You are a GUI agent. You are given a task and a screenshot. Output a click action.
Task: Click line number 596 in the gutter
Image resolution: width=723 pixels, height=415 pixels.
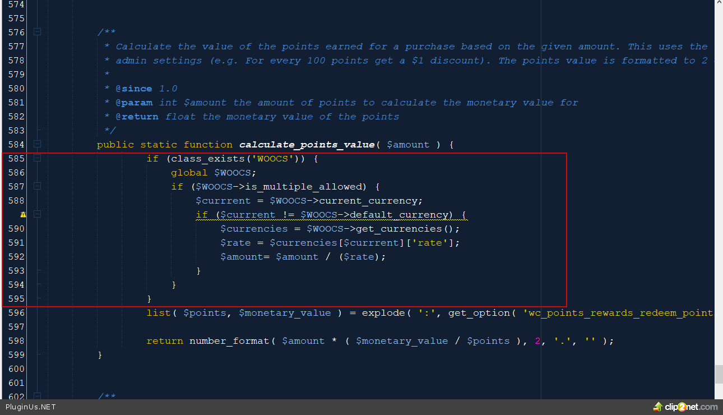tap(16, 313)
